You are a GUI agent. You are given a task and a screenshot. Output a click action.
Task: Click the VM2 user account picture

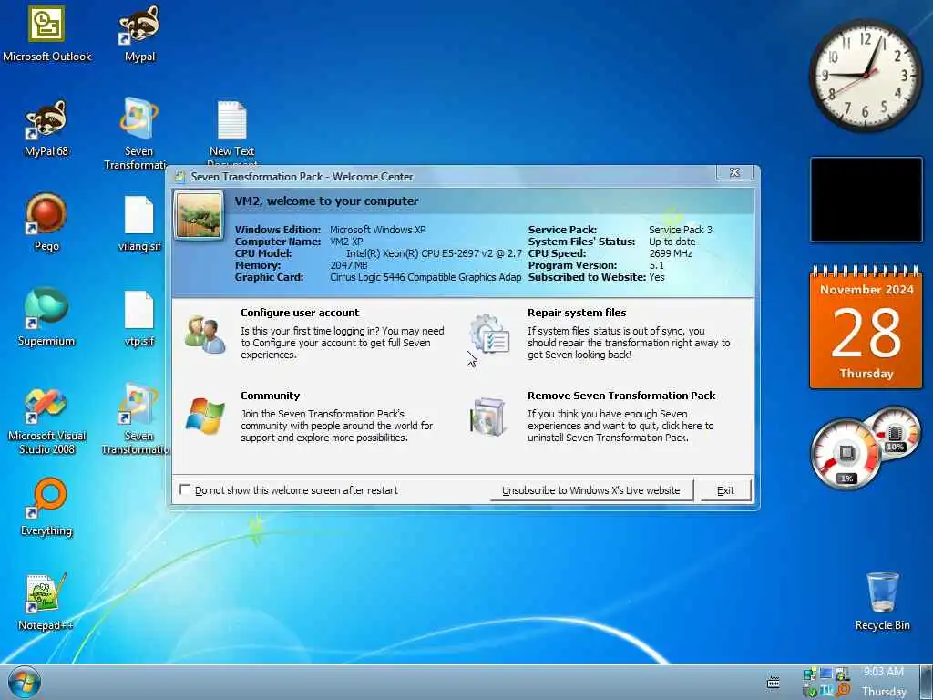(199, 215)
